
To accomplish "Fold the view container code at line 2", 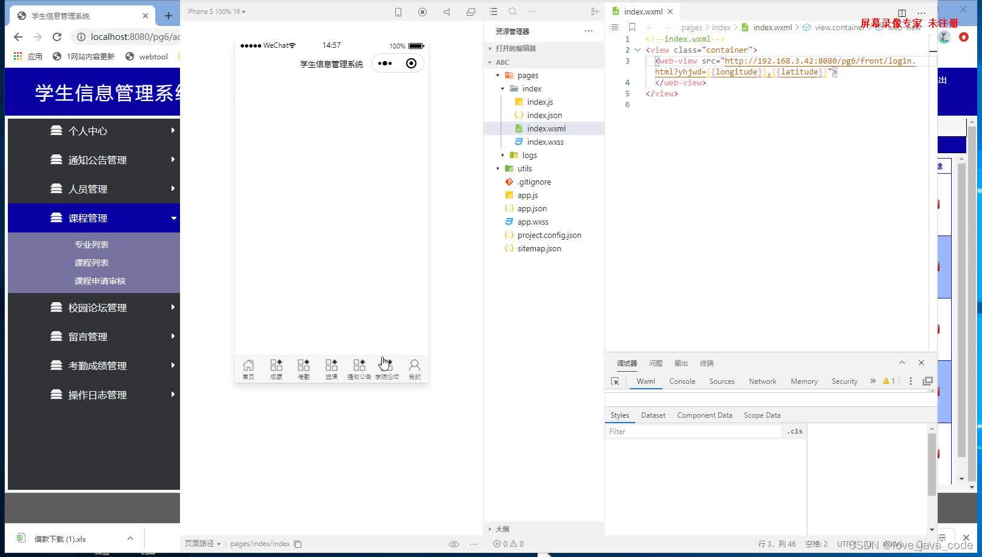I will 638,50.
